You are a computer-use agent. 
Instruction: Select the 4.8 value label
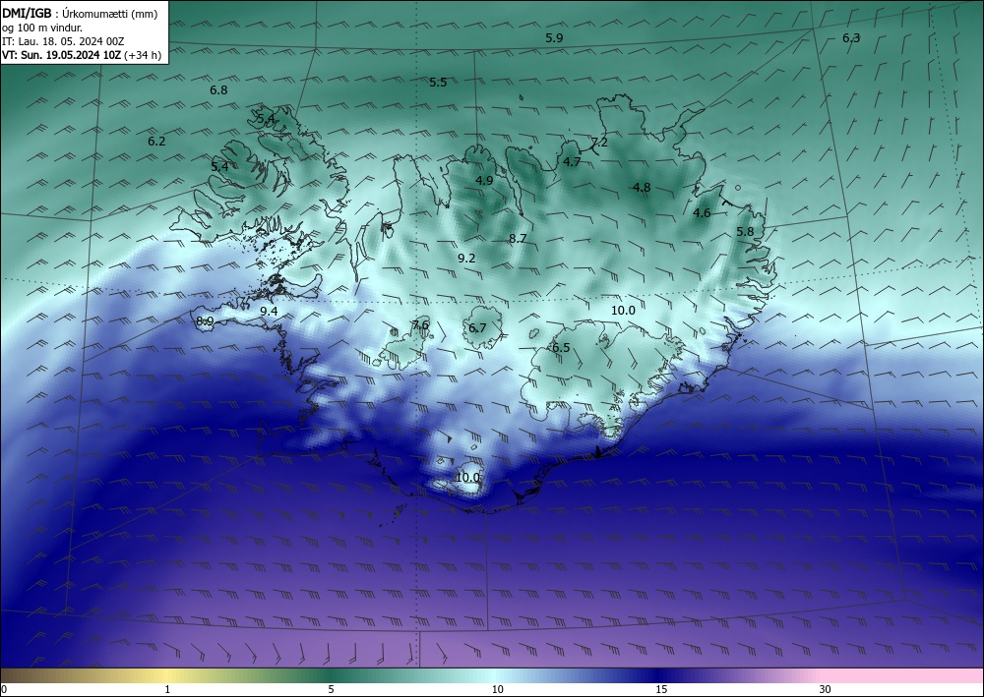(642, 187)
